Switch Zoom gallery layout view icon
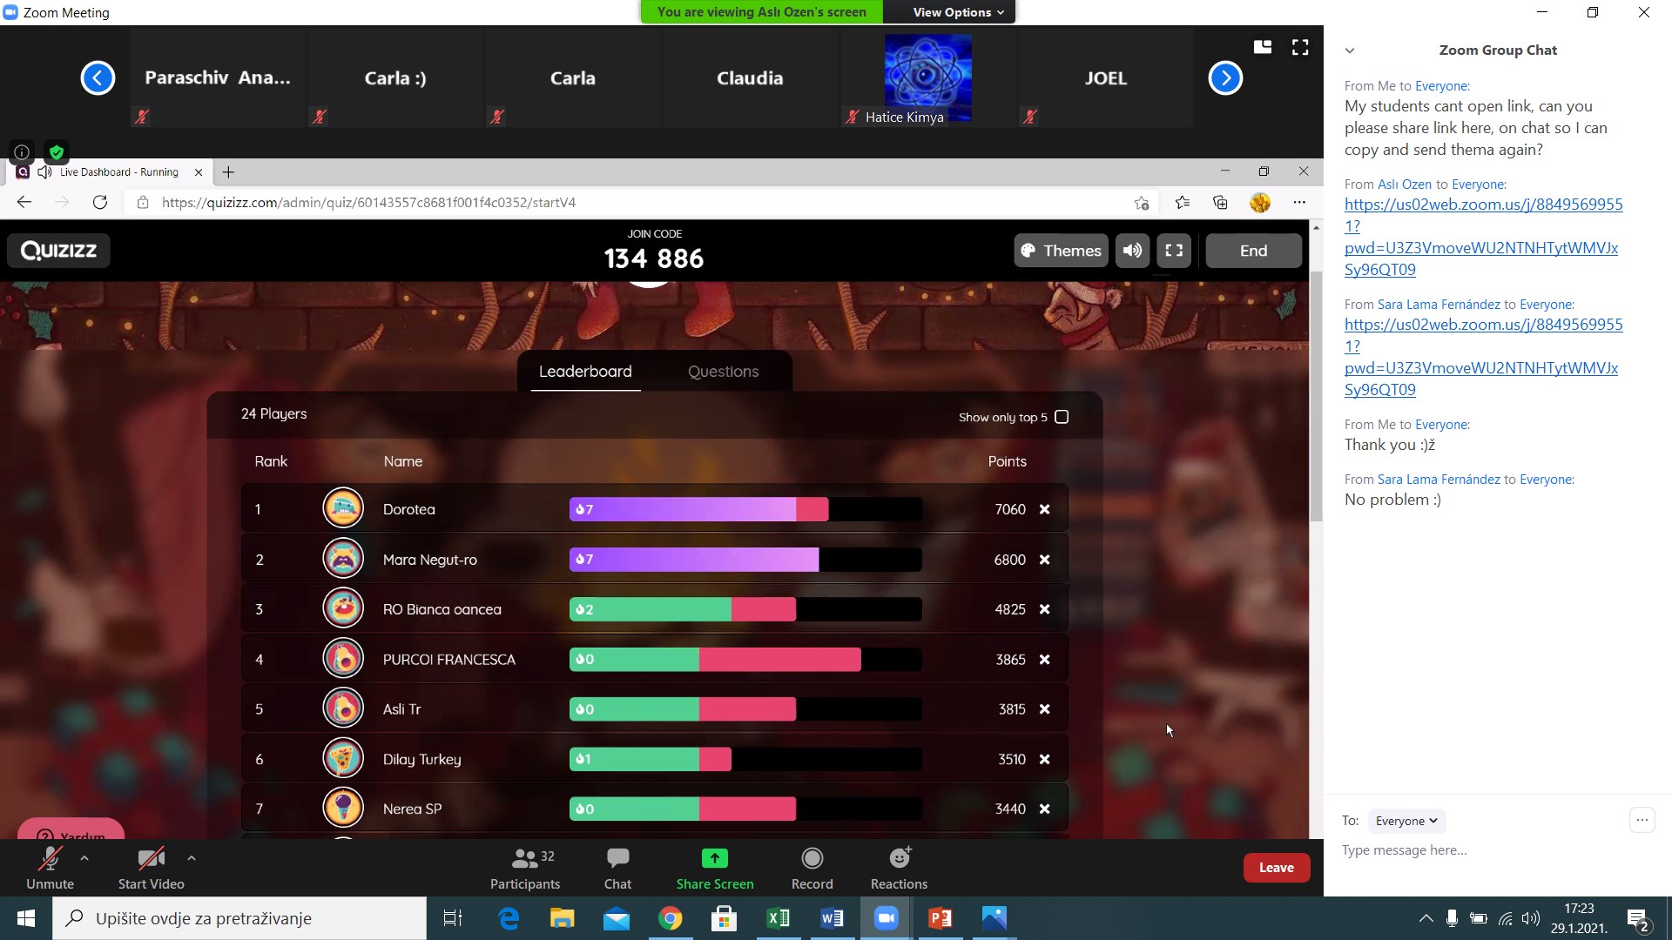This screenshot has width=1672, height=940. [1263, 47]
